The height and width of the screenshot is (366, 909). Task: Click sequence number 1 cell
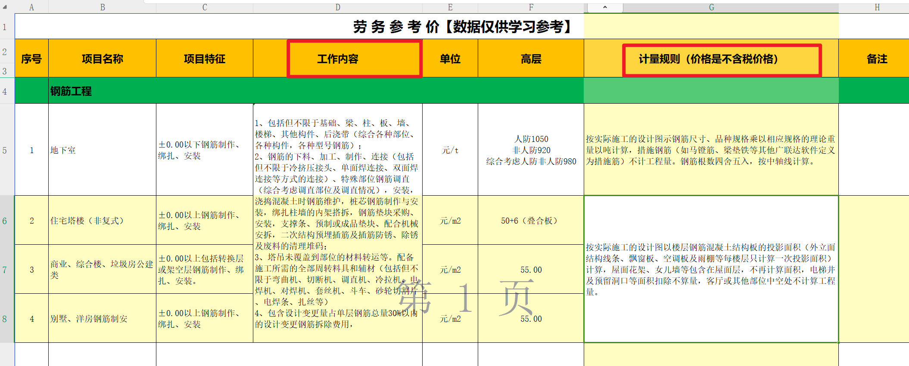click(31, 150)
